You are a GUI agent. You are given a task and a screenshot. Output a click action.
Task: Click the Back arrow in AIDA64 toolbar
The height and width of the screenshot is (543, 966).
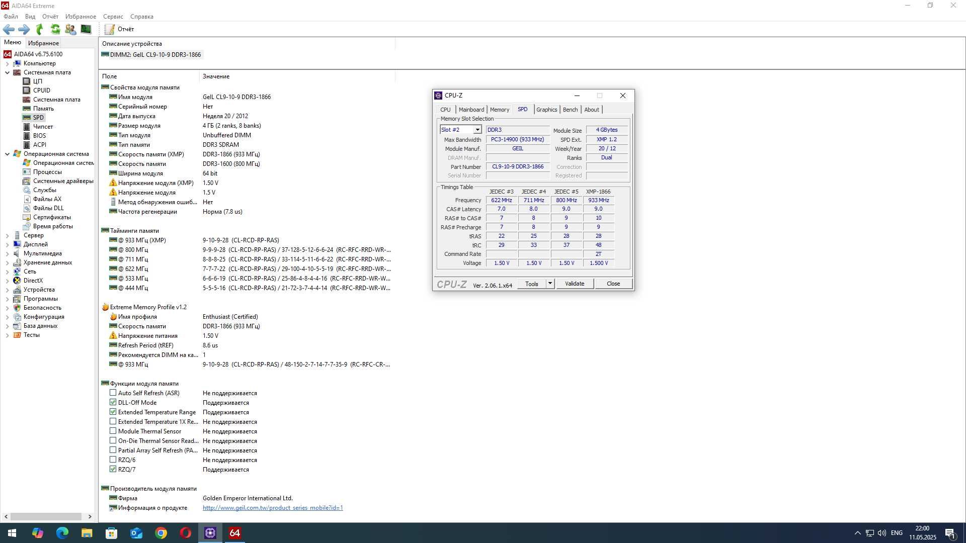pyautogui.click(x=9, y=29)
